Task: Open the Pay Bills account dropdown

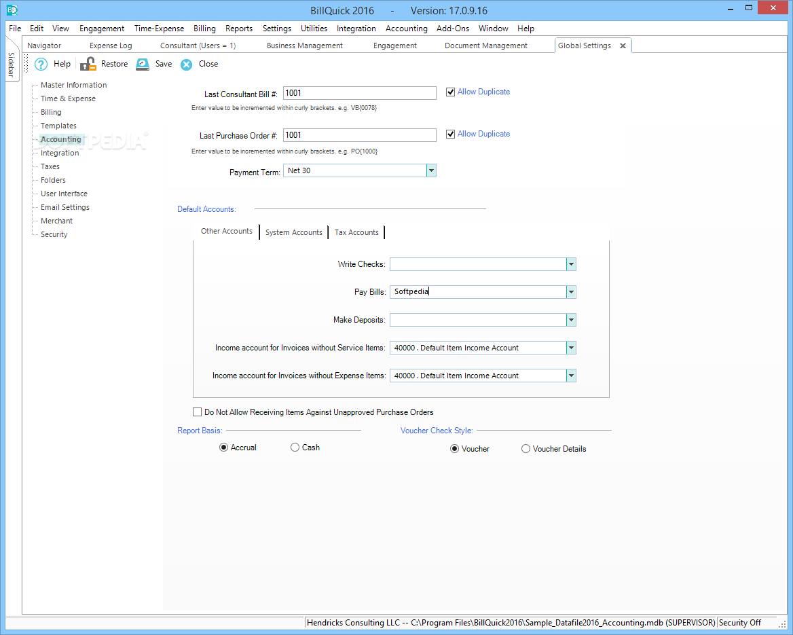Action: pos(571,292)
